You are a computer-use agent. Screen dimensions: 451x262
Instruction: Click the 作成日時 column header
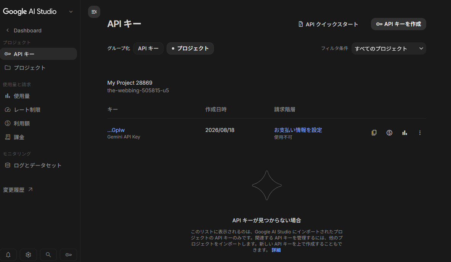pos(216,109)
